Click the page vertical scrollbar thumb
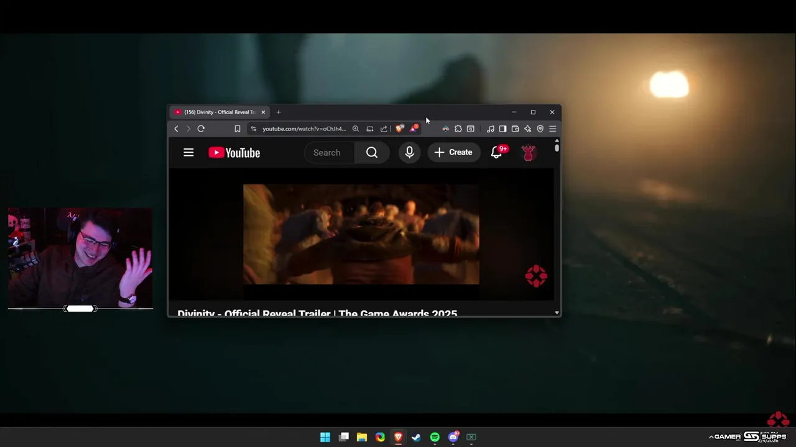796x447 pixels. [557, 148]
